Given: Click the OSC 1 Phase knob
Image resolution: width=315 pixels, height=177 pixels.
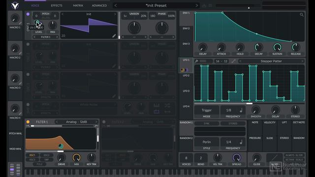Looking at the screenshot, I should pyautogui.click(x=162, y=28).
